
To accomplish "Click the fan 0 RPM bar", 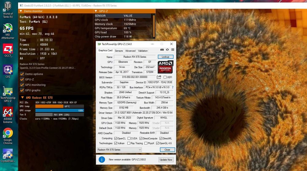I will tap(60, 115).
